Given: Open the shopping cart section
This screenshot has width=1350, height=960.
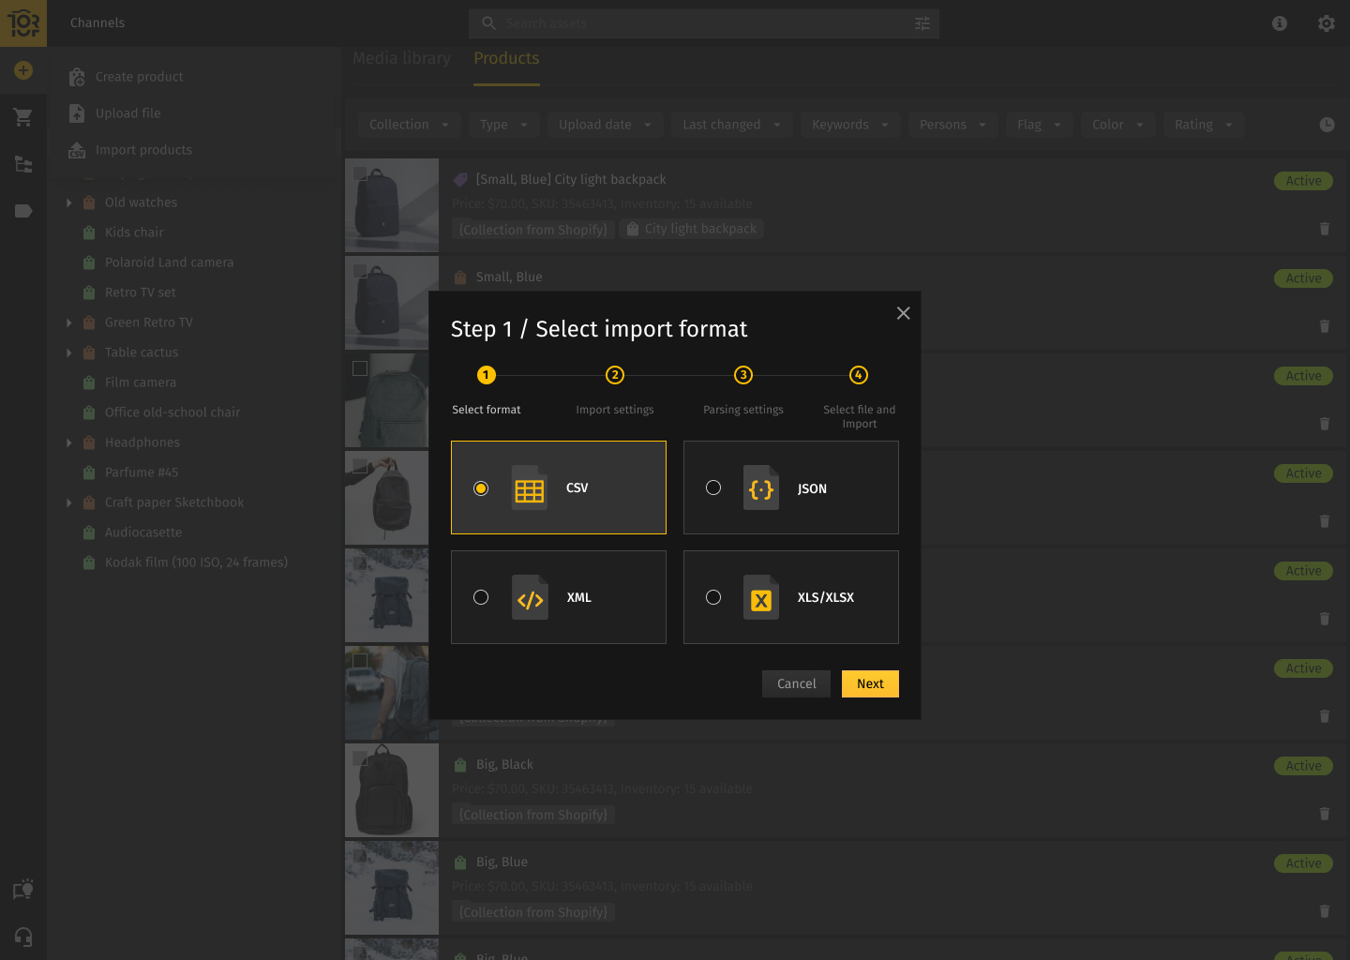Looking at the screenshot, I should click(x=22, y=117).
